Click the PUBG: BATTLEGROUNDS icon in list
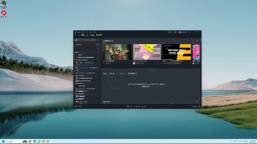This screenshot has width=257, height=144. point(77,58)
